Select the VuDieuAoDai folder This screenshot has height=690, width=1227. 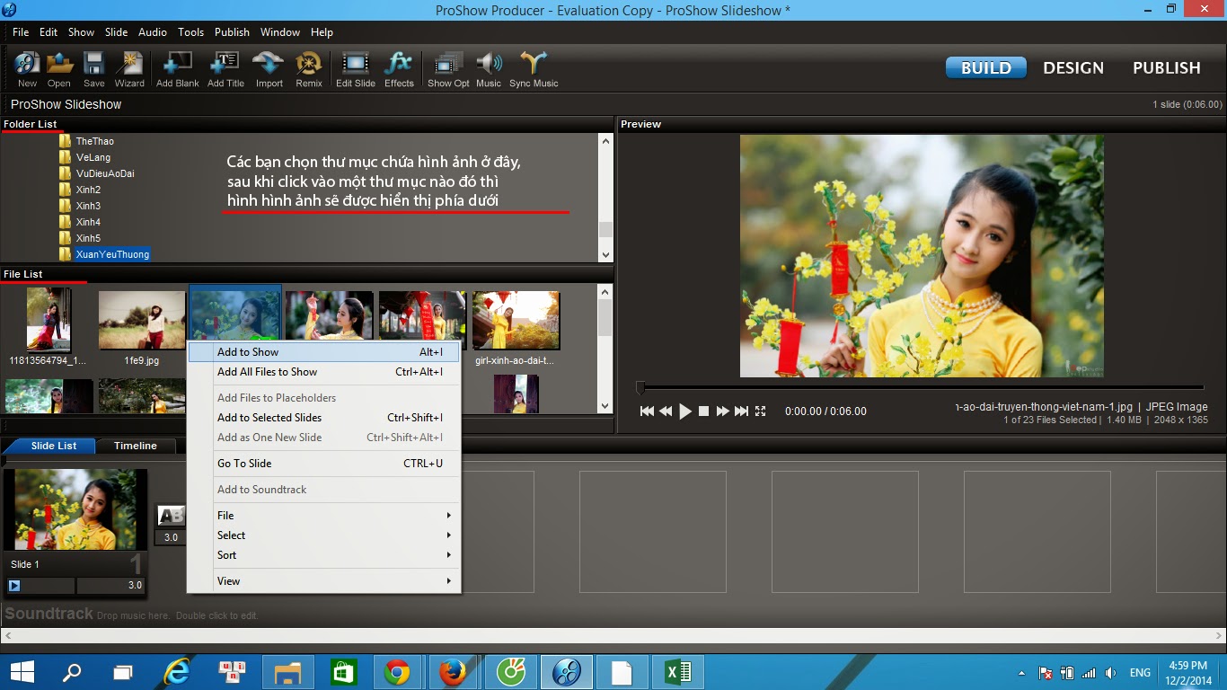105,173
